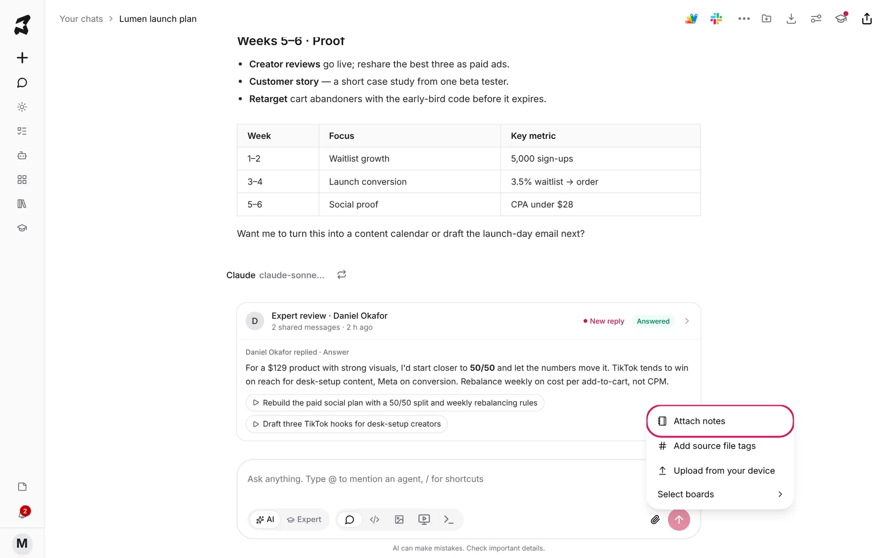
Task: Share the chat via share icon
Action: pyautogui.click(x=867, y=19)
